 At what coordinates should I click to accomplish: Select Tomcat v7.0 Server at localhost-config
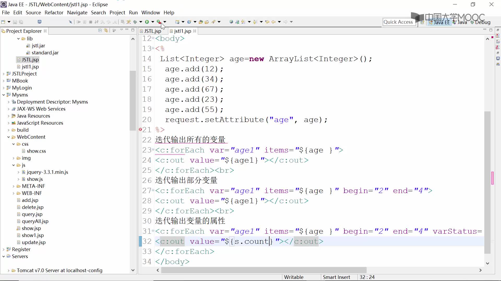(59, 270)
